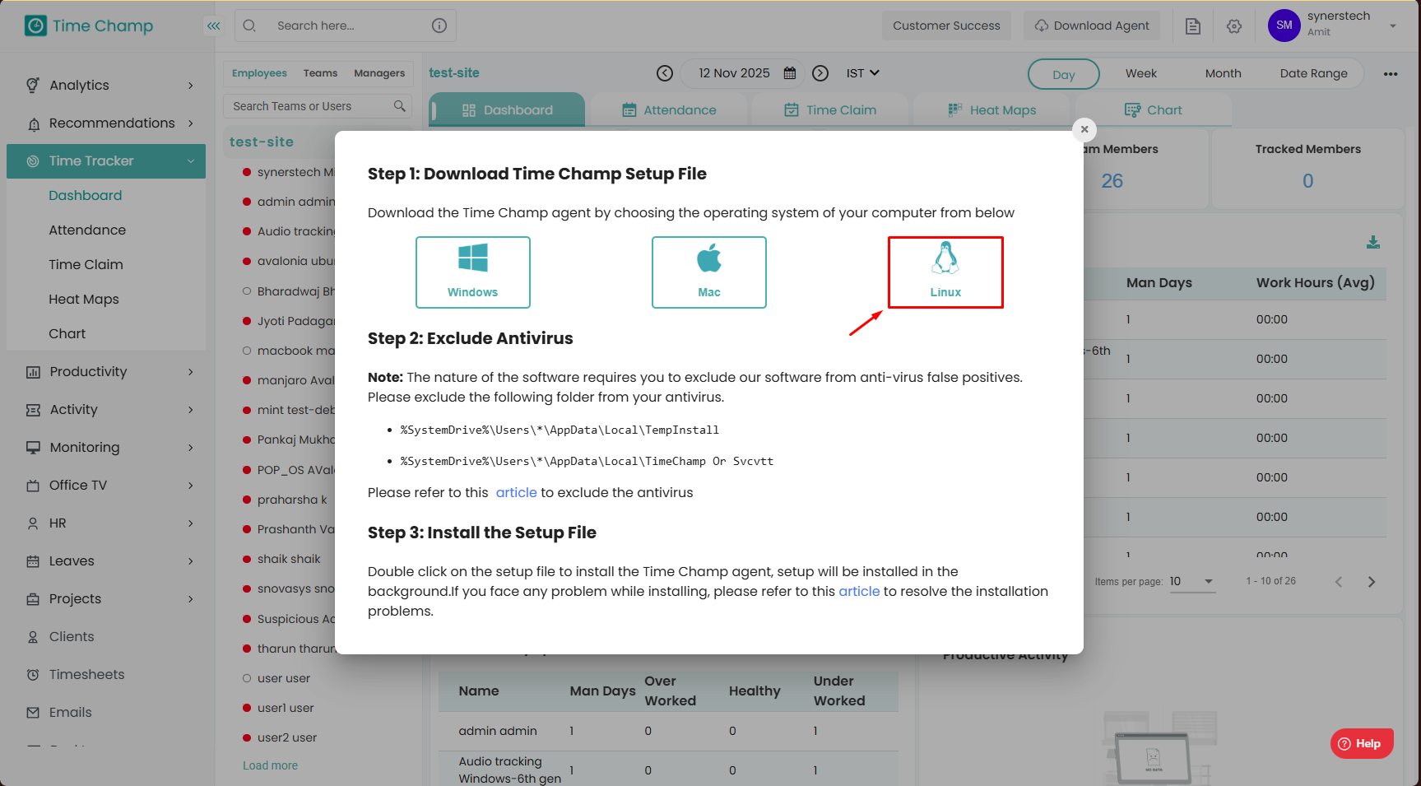Click the table download icon

tap(1373, 242)
